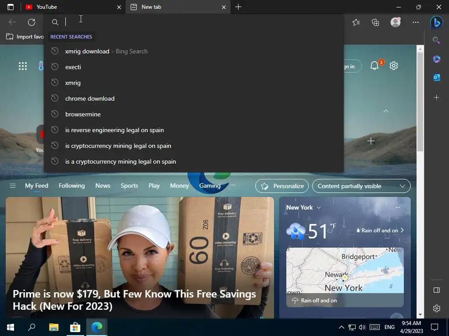Open taskbar search
The height and width of the screenshot is (336, 449).
[x=32, y=327]
